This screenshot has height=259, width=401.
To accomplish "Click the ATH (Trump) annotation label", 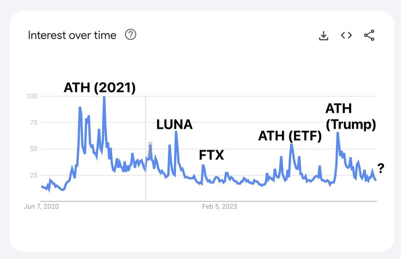I will (x=351, y=117).
